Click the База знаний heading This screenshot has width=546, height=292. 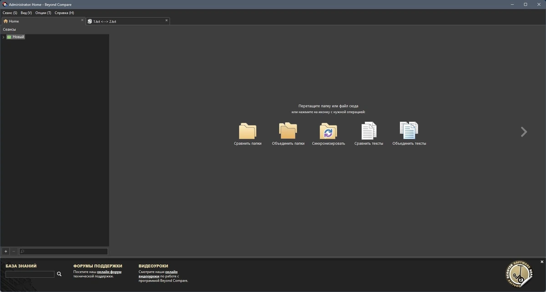[x=21, y=266]
